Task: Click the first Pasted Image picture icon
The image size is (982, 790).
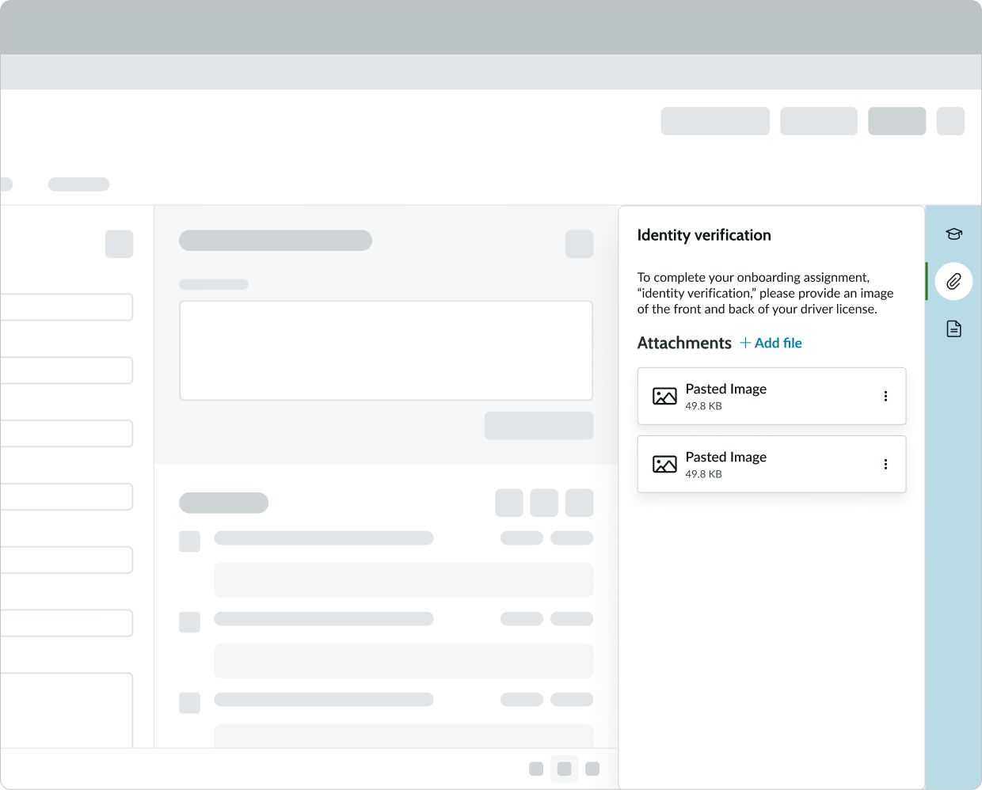Action: coord(664,396)
